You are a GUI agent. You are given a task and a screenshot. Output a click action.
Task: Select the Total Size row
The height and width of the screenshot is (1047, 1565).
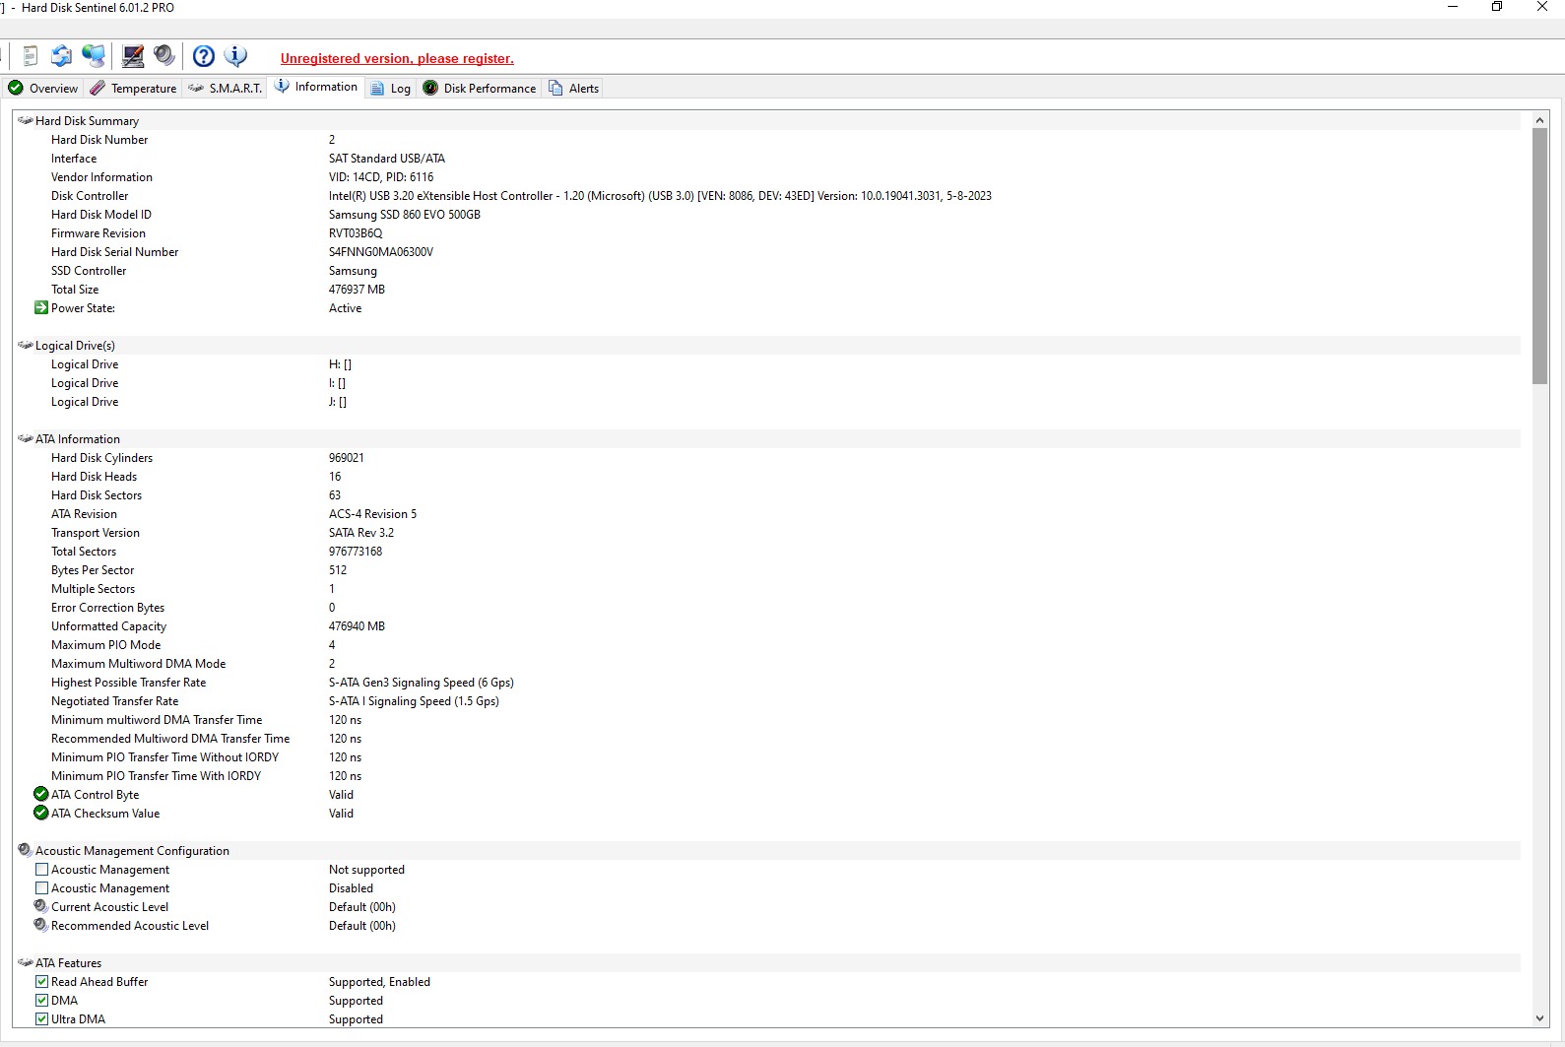[x=768, y=290]
